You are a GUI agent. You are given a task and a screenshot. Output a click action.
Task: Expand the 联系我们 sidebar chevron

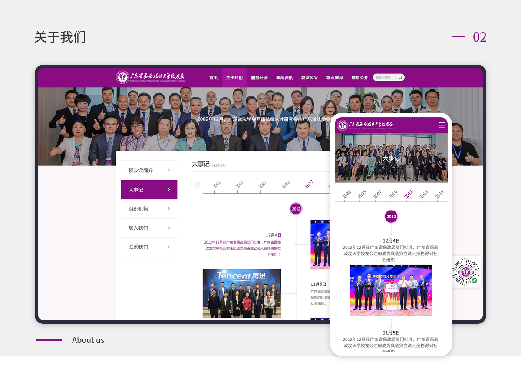coord(169,247)
